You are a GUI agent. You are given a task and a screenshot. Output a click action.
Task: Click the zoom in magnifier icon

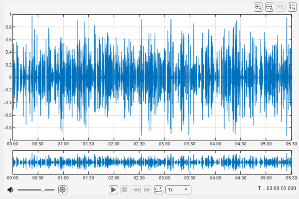tap(258, 7)
